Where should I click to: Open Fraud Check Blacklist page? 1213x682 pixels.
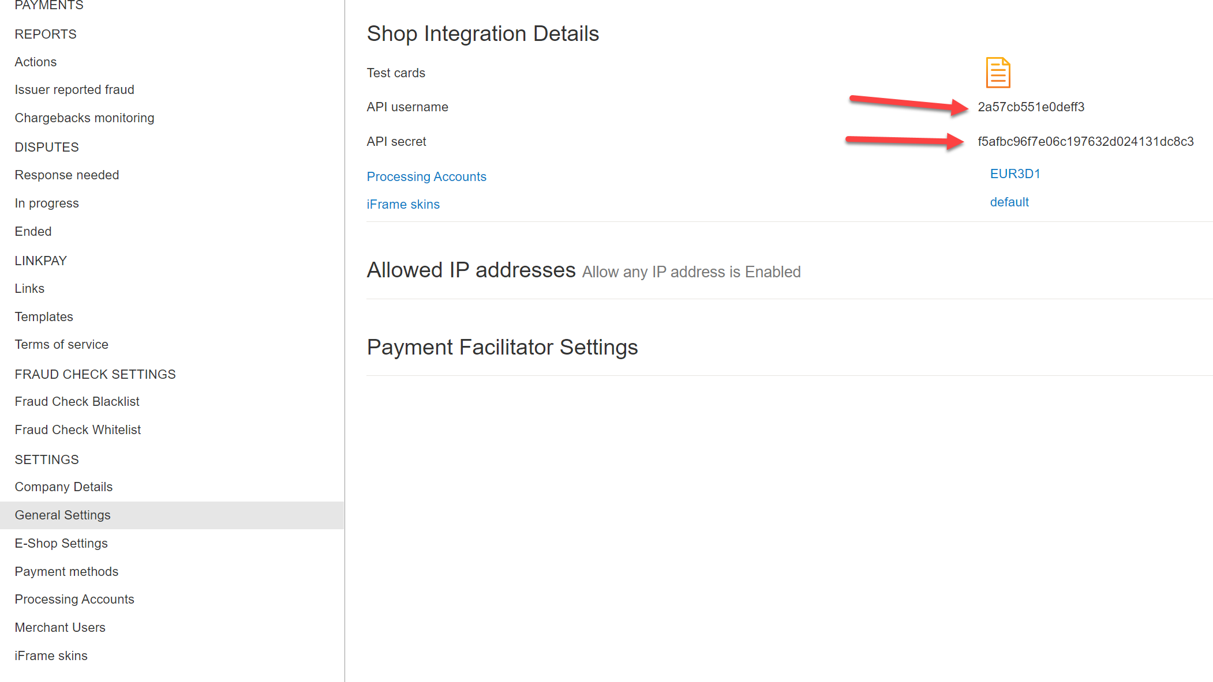(x=77, y=401)
